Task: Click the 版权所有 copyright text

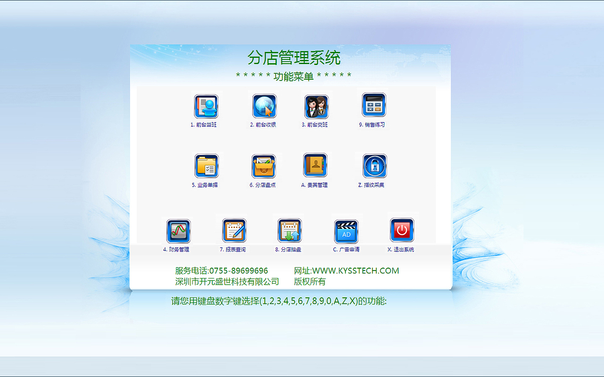Action: (x=310, y=282)
